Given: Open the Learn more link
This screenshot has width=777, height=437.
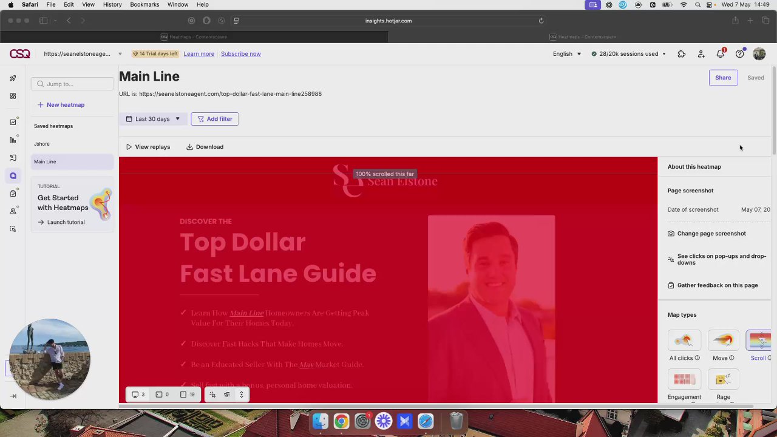Looking at the screenshot, I should (x=199, y=54).
